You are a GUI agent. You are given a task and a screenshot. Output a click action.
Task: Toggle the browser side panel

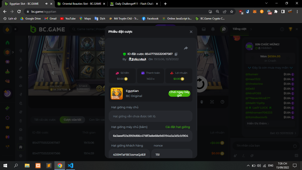[x=283, y=12]
